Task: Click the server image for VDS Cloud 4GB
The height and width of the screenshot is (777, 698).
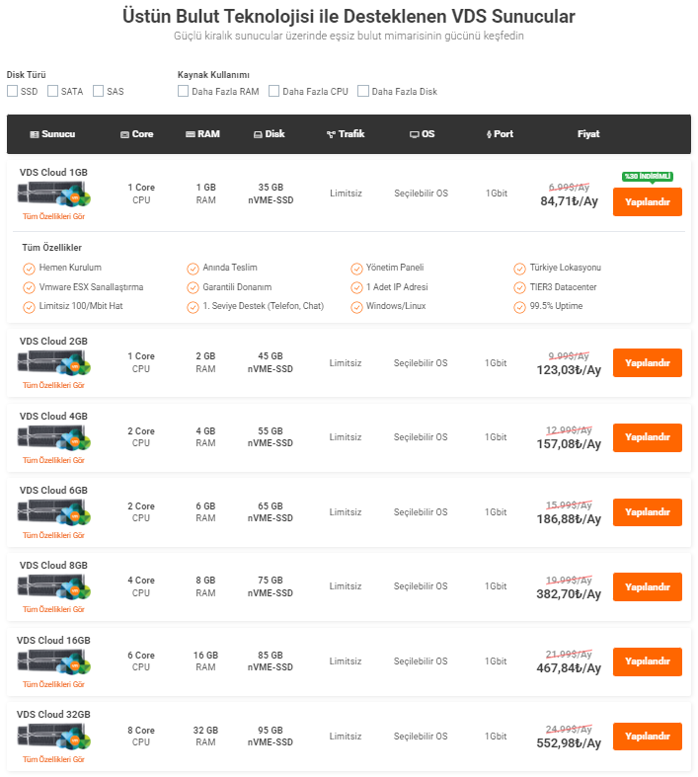Action: (53, 439)
